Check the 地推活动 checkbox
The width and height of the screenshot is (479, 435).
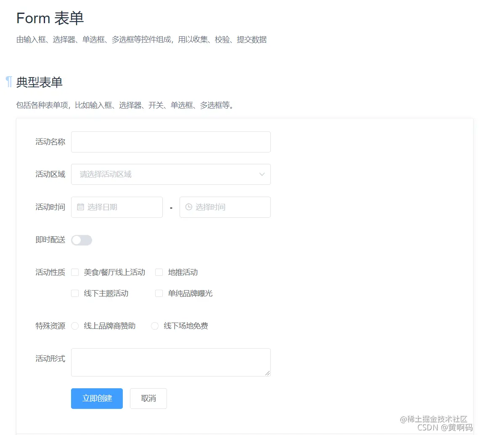159,272
